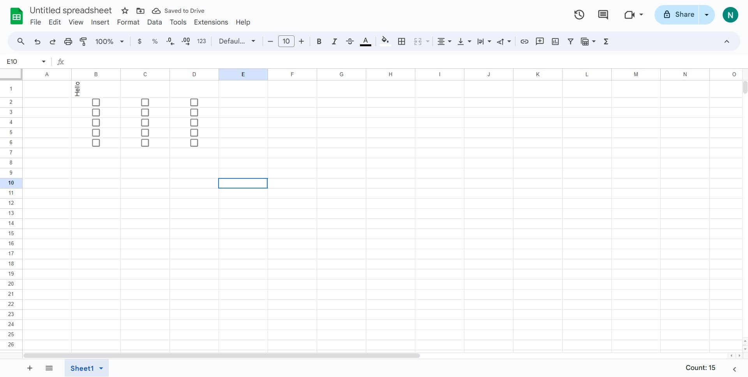Open the font family dropdown

[x=237, y=41]
